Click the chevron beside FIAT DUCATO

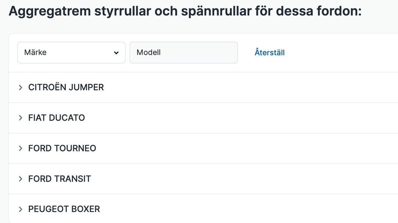point(20,118)
